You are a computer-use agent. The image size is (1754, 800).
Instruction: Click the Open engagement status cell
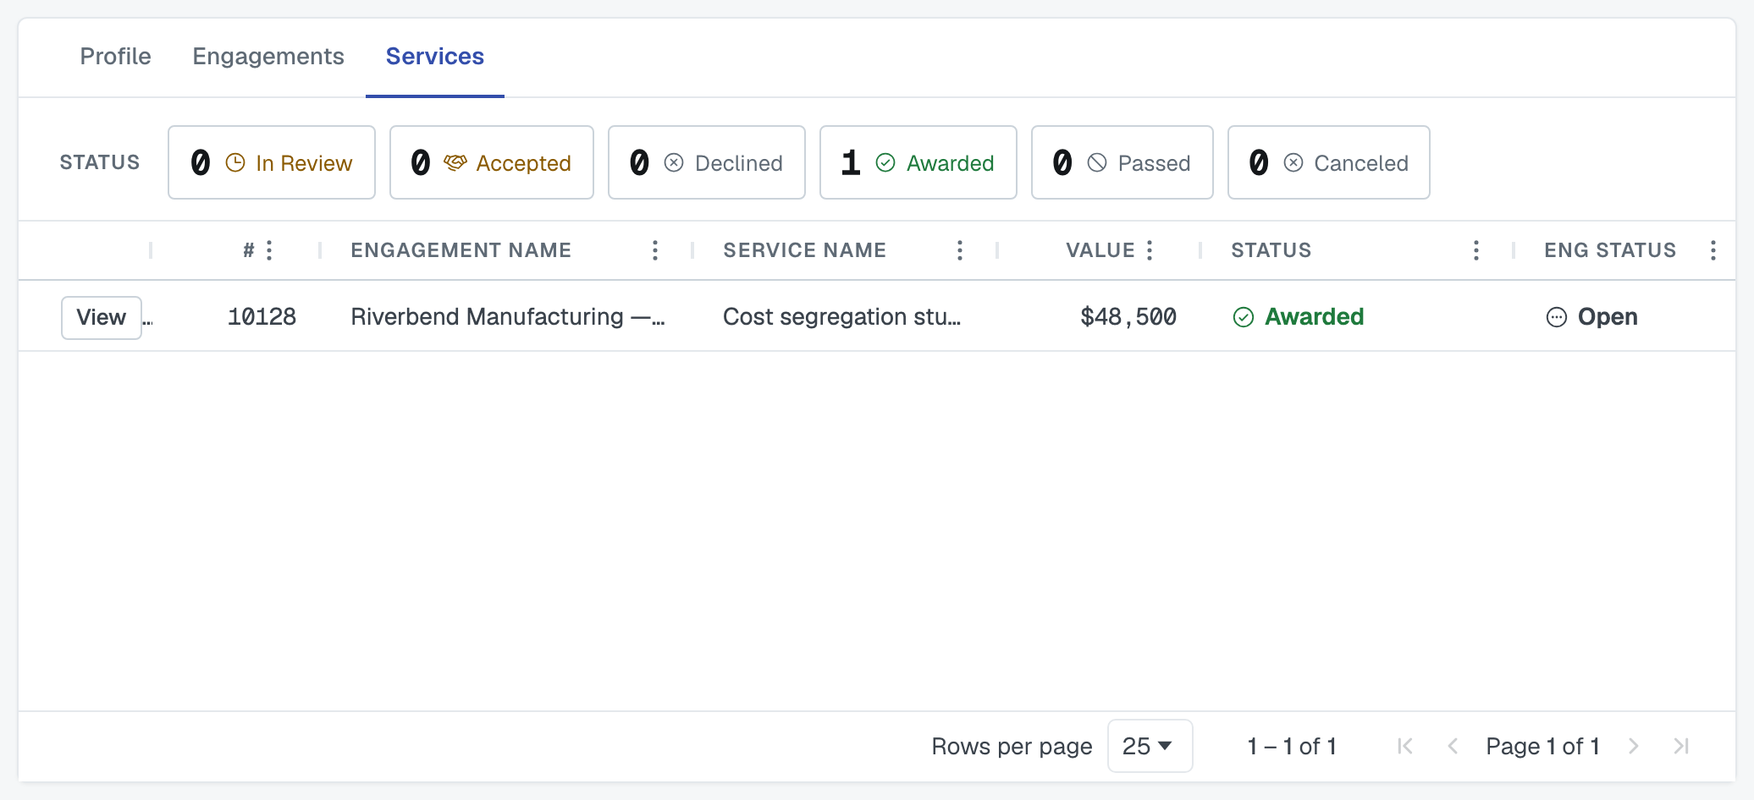click(1591, 317)
